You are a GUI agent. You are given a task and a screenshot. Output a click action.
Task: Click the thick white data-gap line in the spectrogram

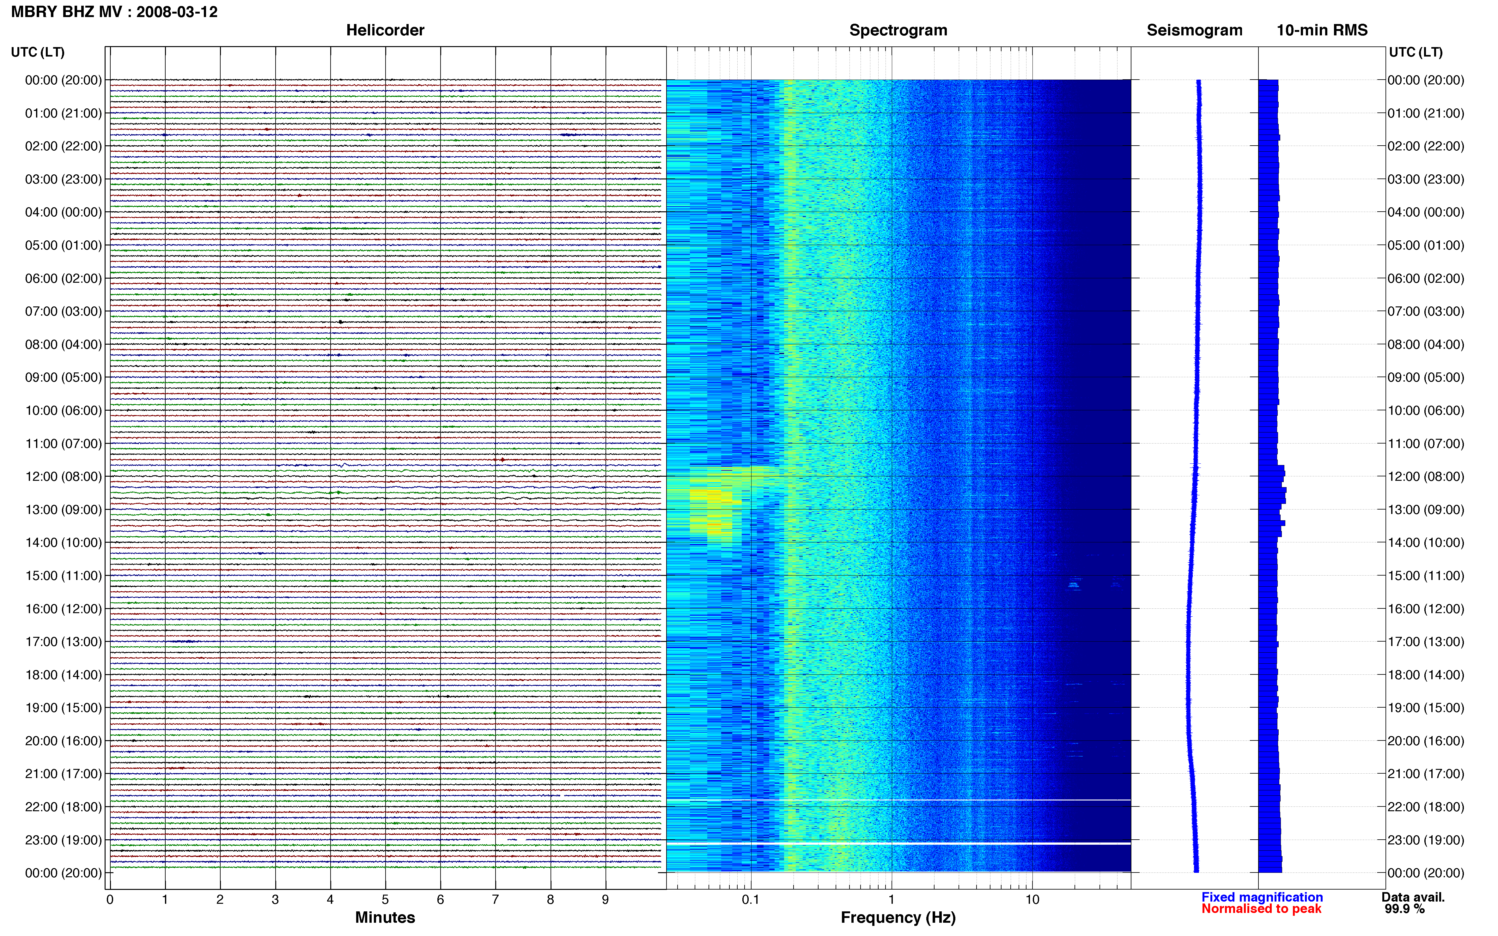point(898,843)
